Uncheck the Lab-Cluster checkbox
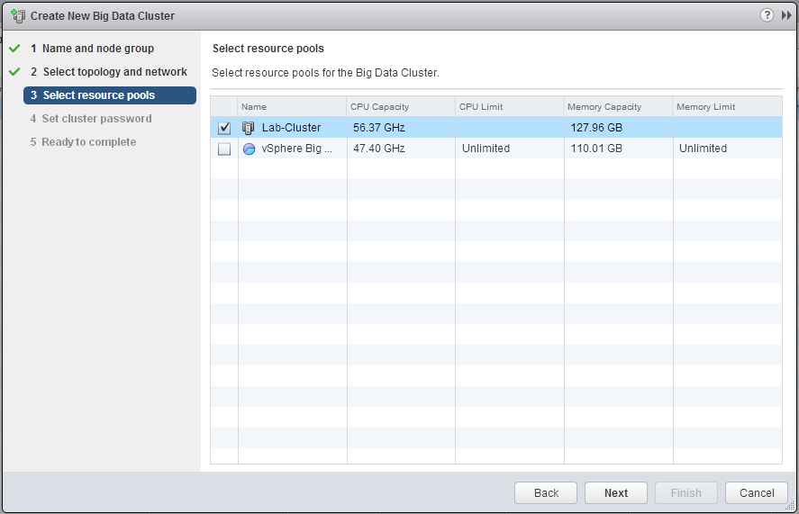 coord(224,128)
